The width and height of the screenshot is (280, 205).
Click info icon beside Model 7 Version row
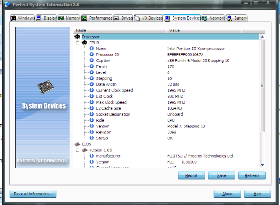92,126
